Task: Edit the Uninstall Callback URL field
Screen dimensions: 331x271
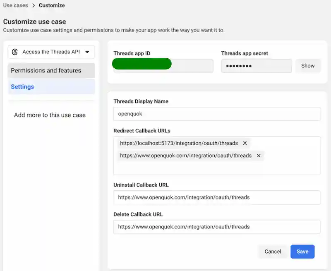Action: tap(217, 197)
